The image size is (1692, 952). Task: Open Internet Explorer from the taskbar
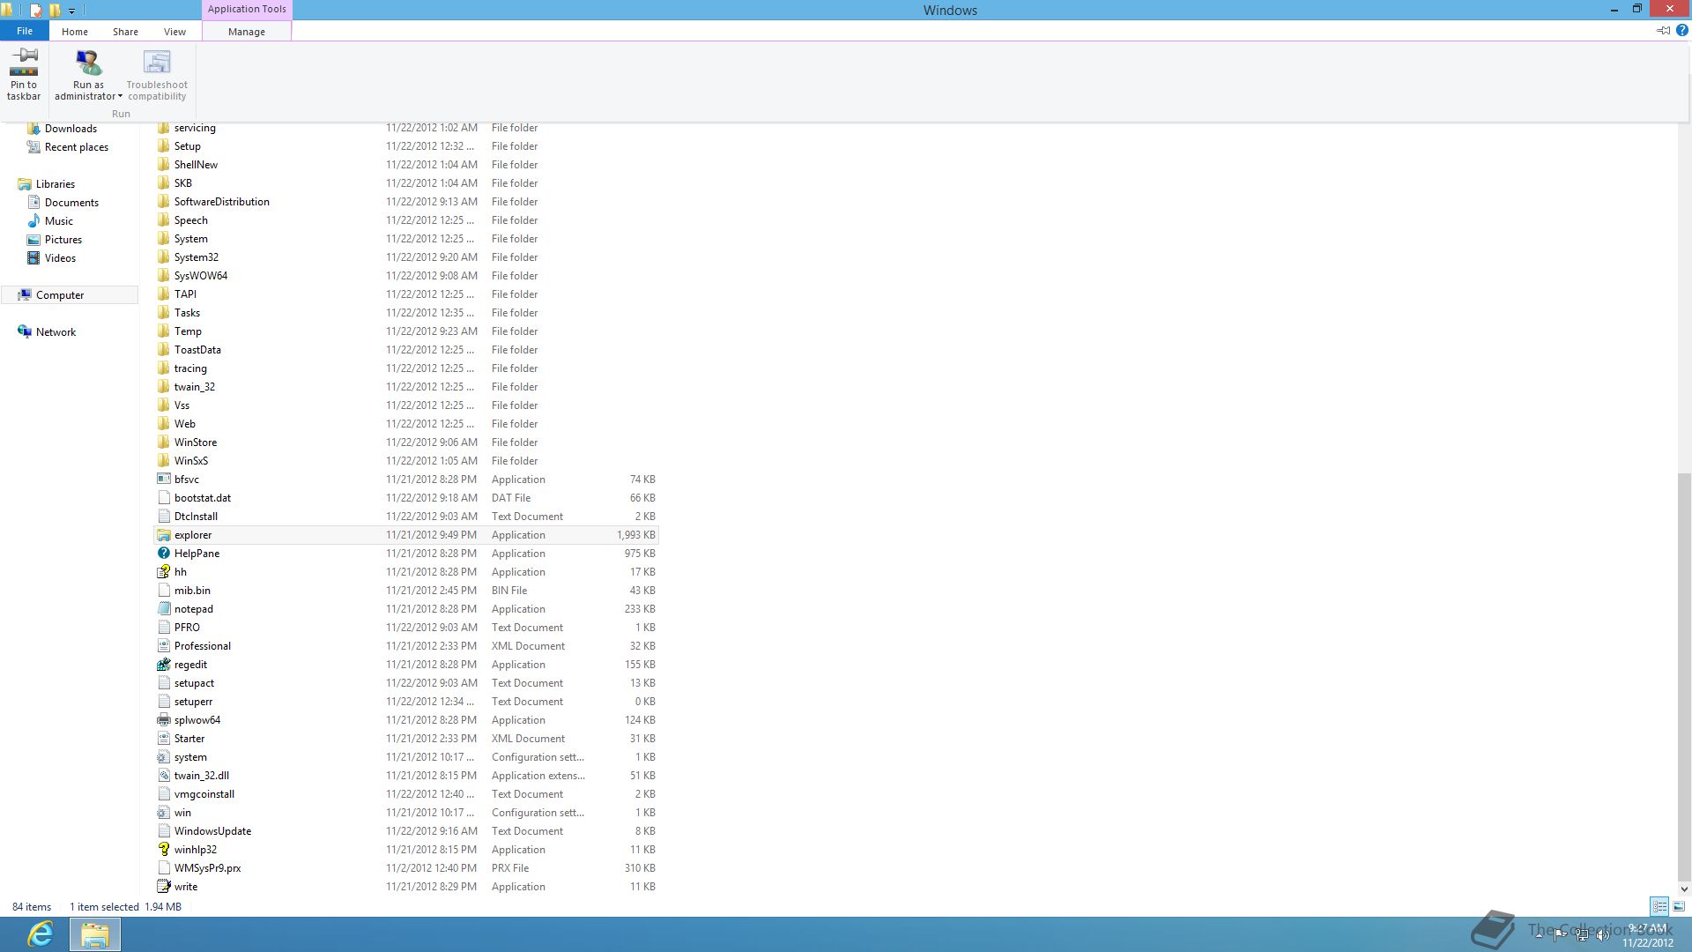(41, 934)
